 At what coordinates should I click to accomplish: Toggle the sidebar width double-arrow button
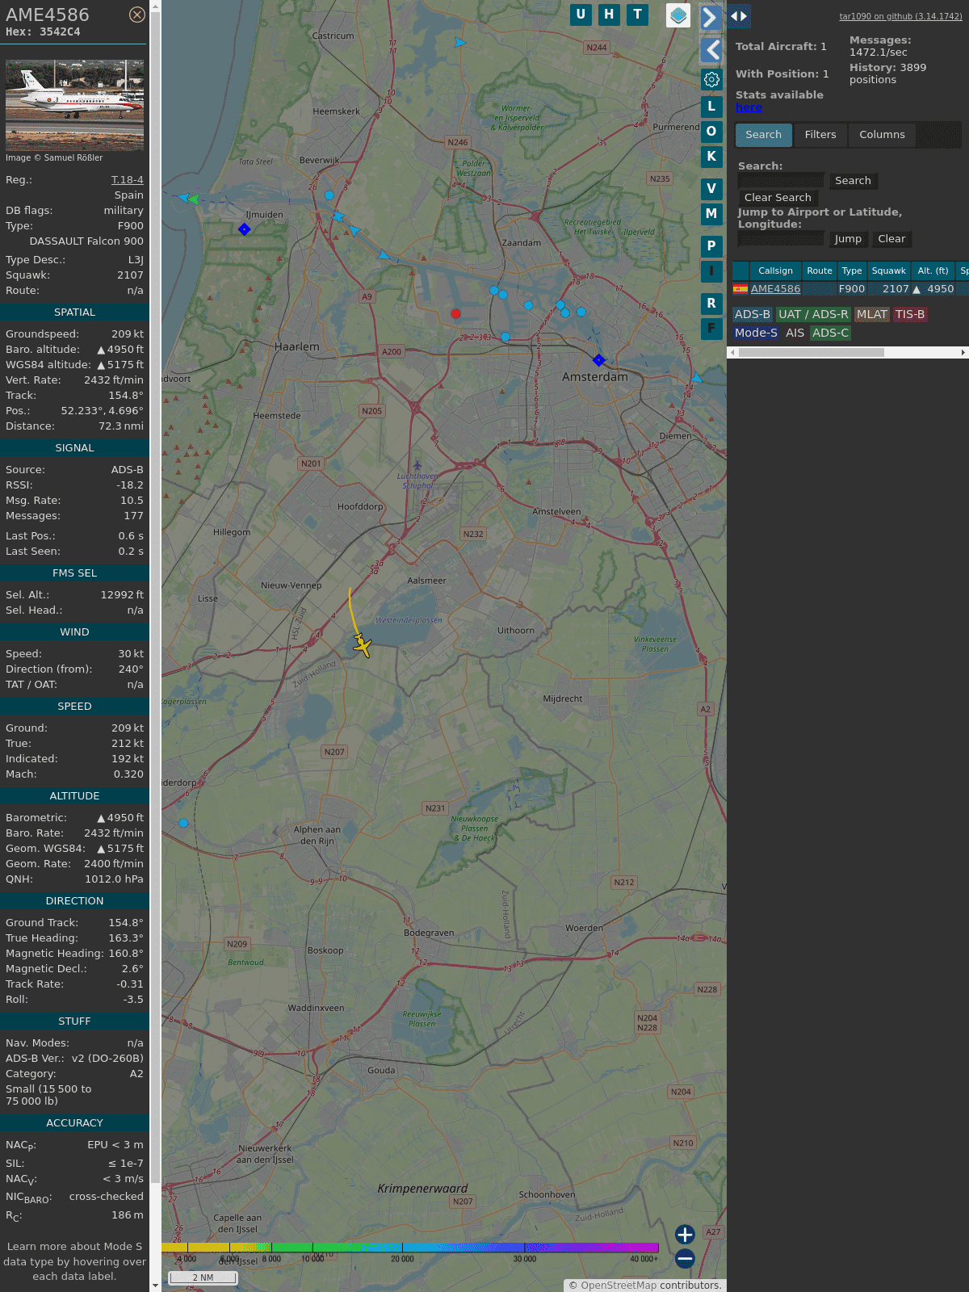point(738,15)
